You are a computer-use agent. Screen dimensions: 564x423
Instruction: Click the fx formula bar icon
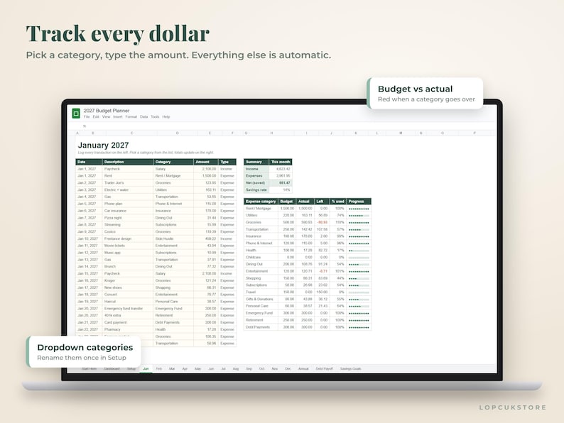[85, 126]
